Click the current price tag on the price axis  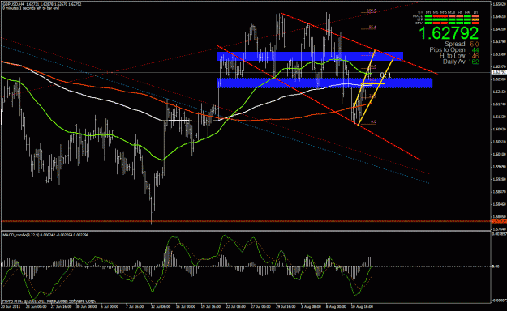pyautogui.click(x=499, y=72)
